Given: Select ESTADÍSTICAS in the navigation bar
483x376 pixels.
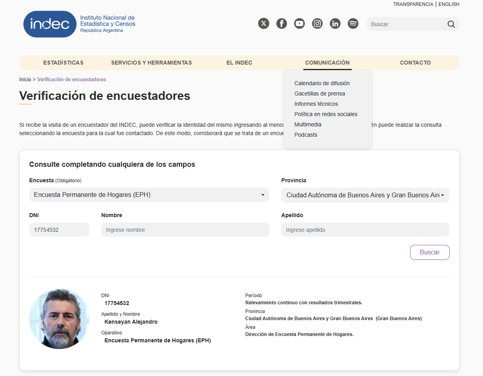Looking at the screenshot, I should tap(63, 63).
